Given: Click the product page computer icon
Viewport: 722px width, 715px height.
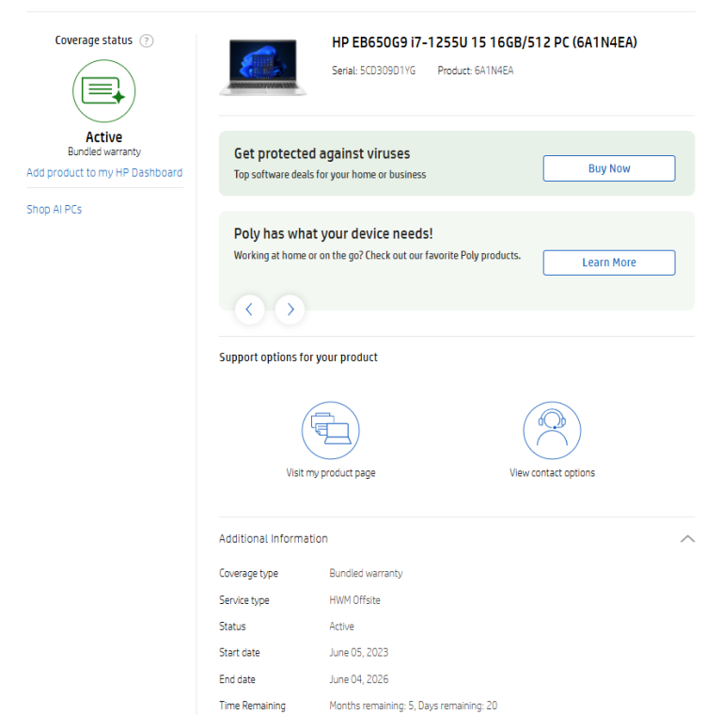Looking at the screenshot, I should tap(331, 430).
